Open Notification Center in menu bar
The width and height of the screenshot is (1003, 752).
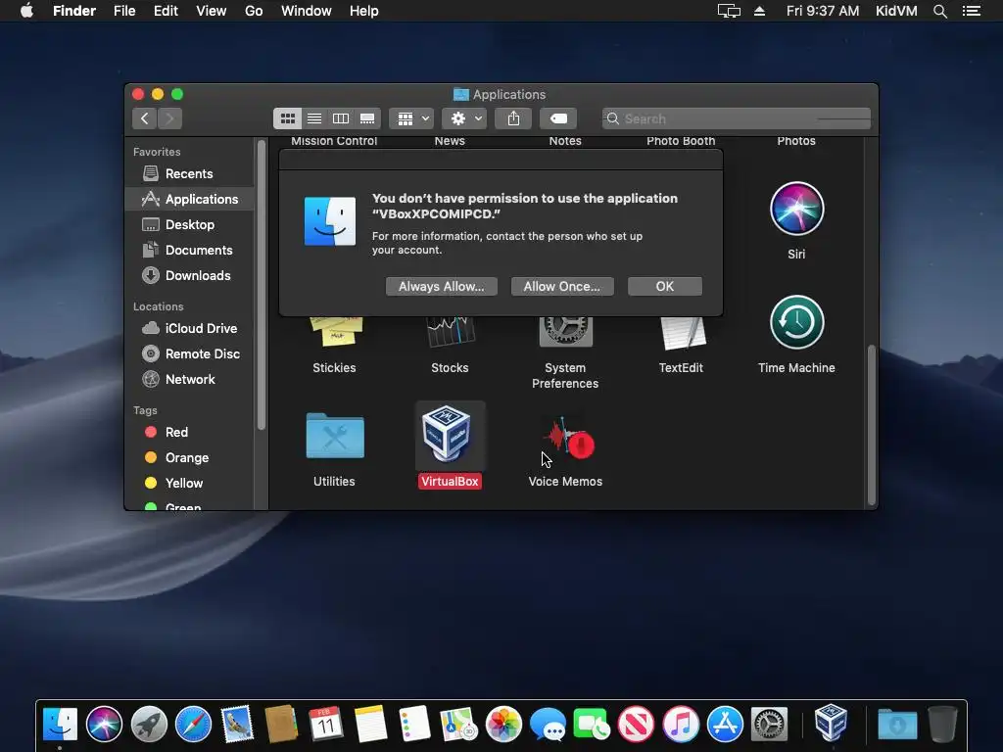(x=972, y=11)
